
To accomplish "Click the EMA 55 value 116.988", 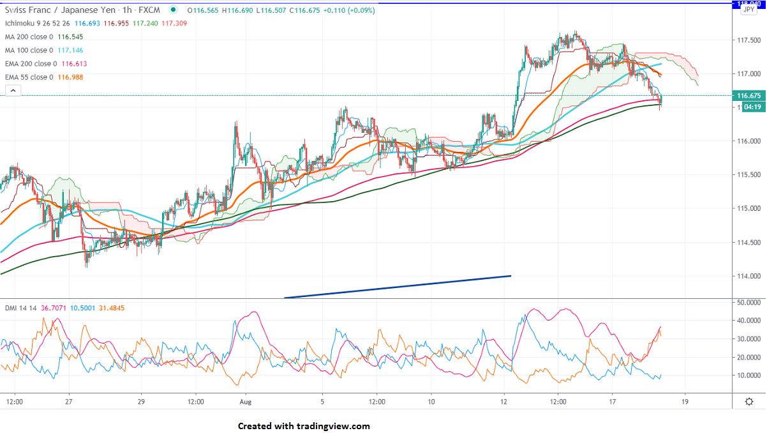I will point(70,77).
